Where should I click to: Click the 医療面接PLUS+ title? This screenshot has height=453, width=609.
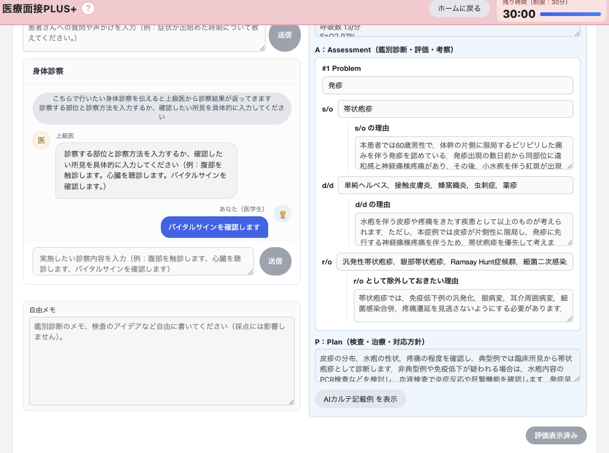click(39, 9)
